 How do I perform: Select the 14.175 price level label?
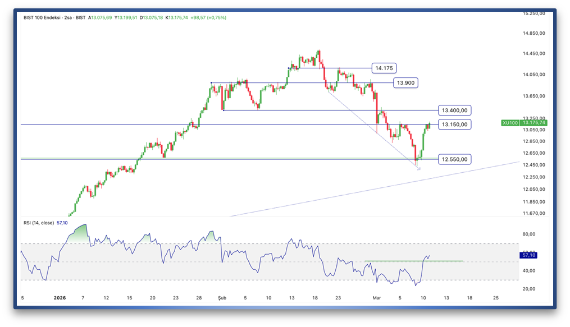click(x=384, y=68)
